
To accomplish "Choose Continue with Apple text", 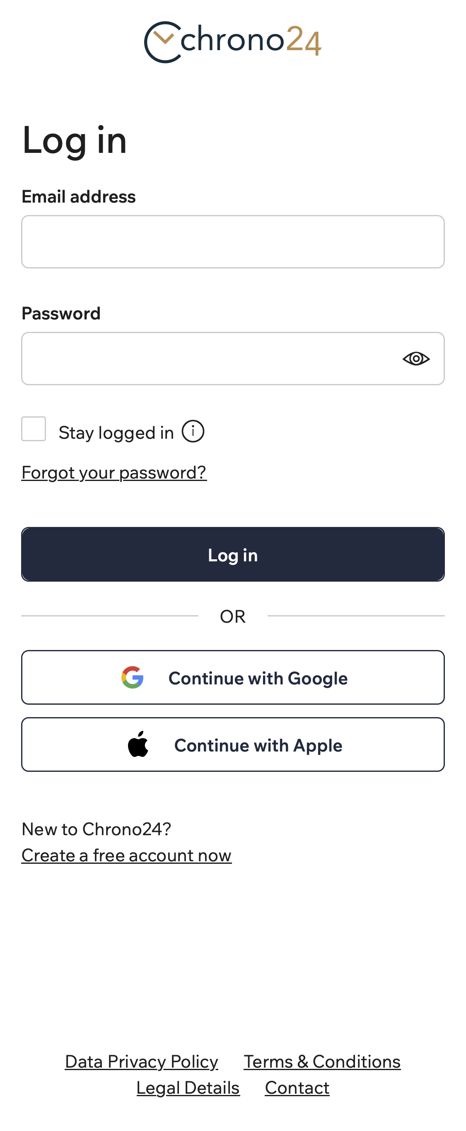I will (x=258, y=745).
